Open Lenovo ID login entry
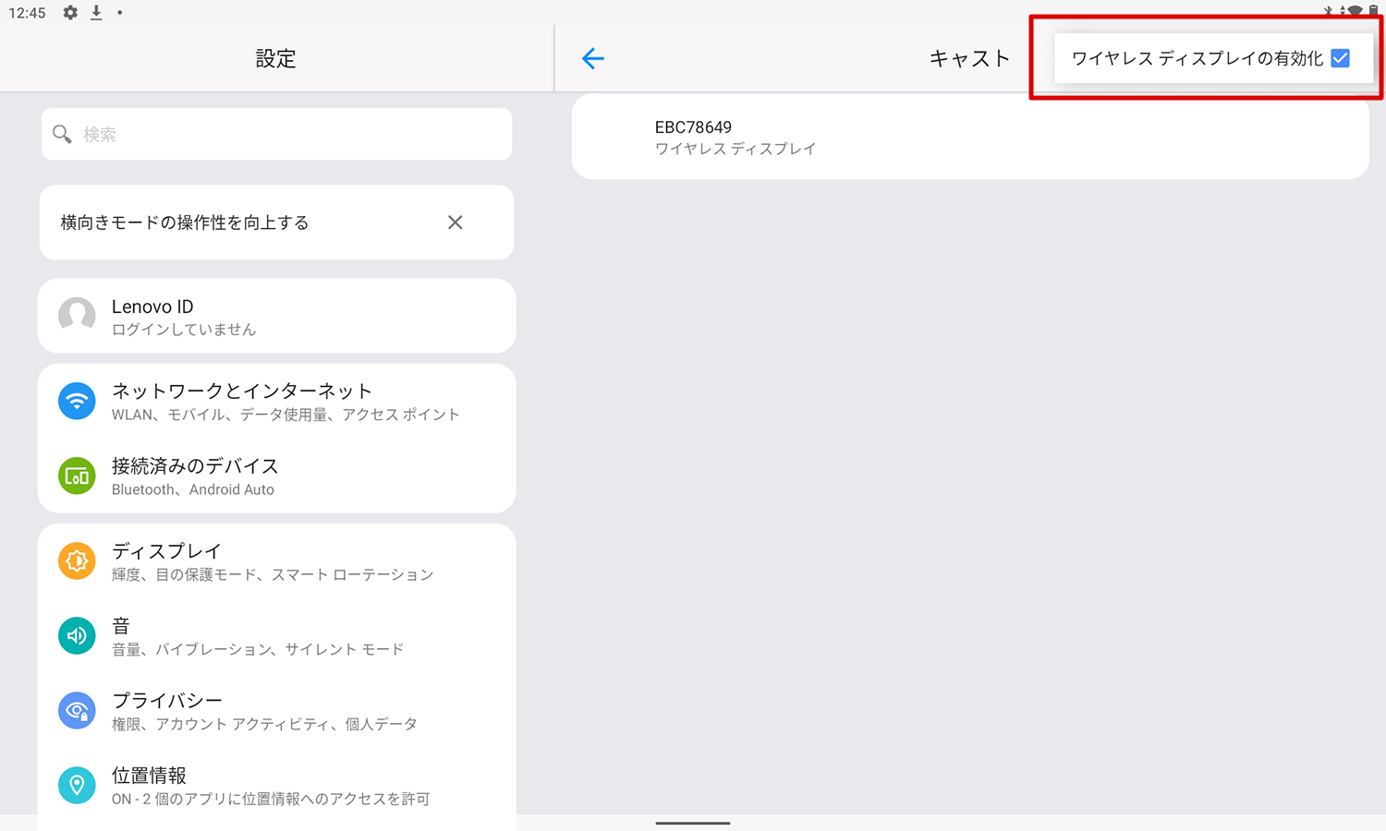 pos(276,316)
